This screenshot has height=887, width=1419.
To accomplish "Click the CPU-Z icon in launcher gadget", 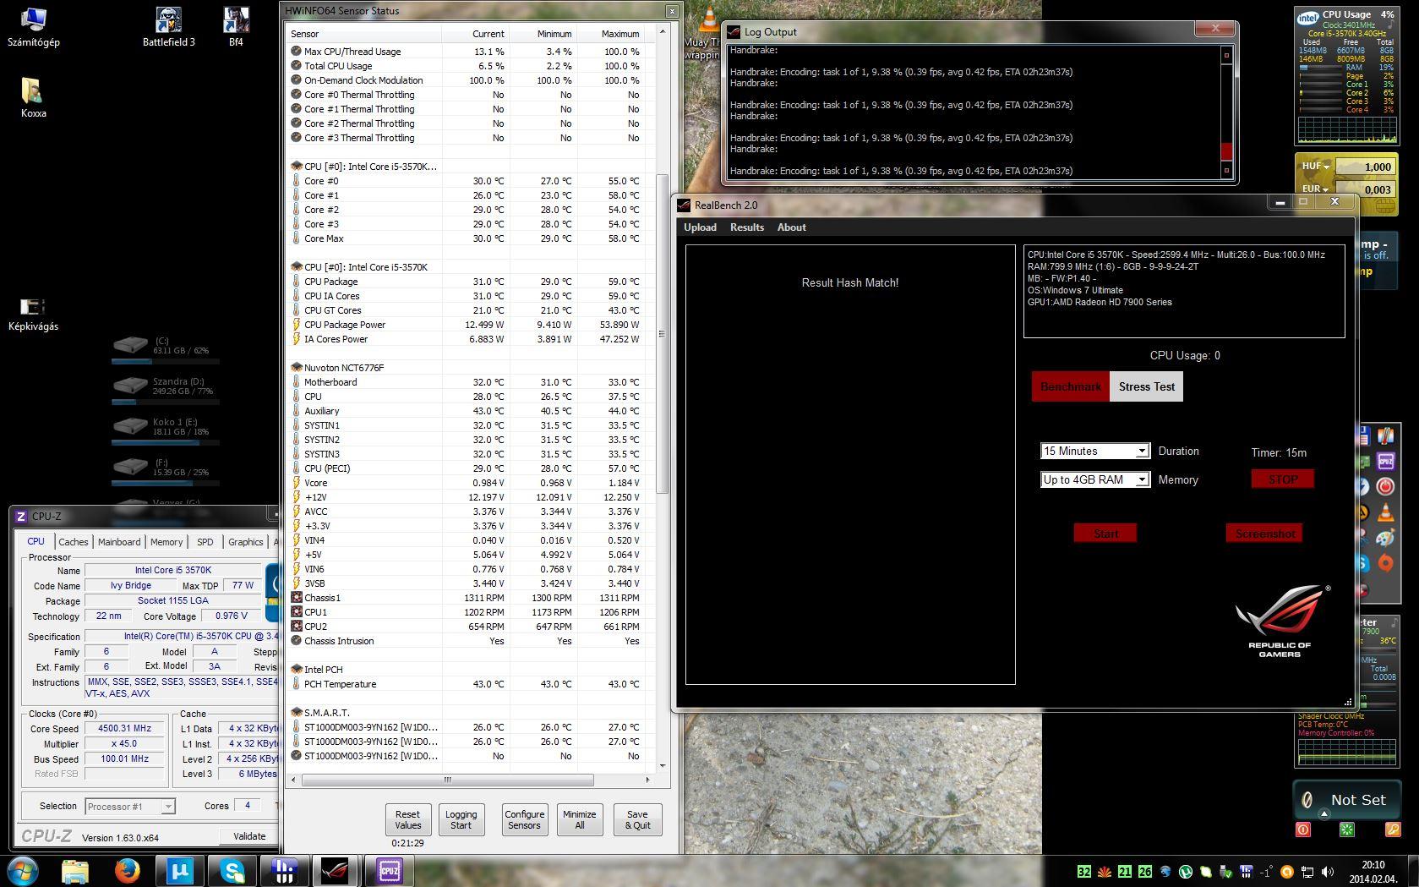I will pyautogui.click(x=1385, y=462).
